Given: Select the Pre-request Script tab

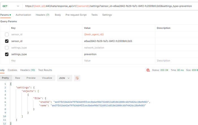Looking at the screenshot, I should (76, 15).
